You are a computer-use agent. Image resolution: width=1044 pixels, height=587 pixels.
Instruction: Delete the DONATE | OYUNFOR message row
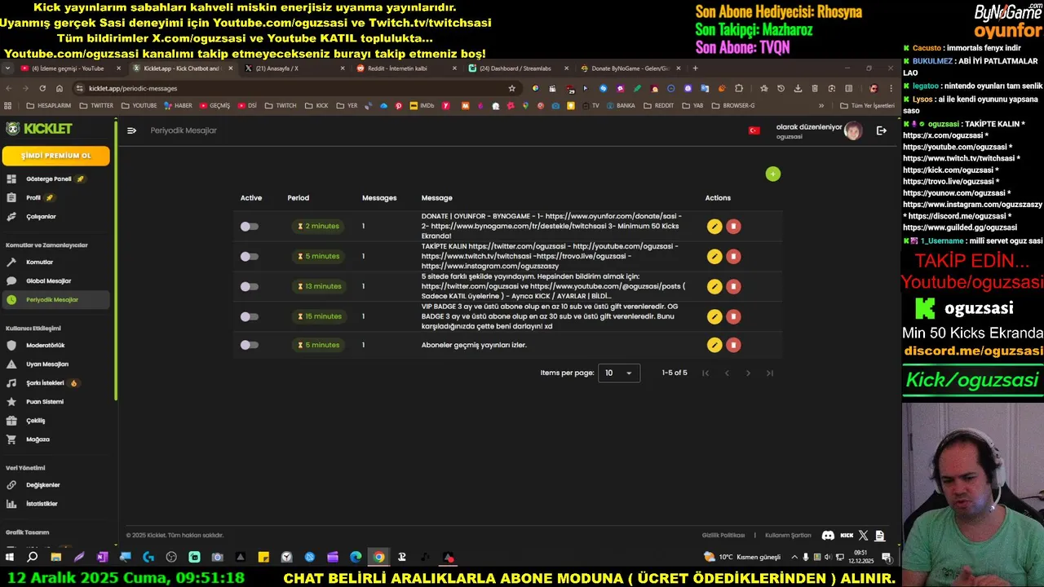click(x=733, y=227)
